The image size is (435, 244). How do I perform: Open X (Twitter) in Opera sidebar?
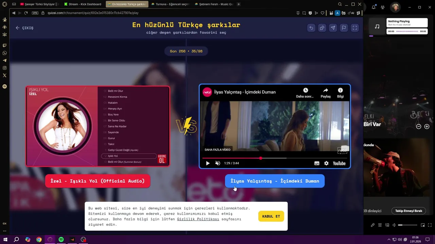4,75
